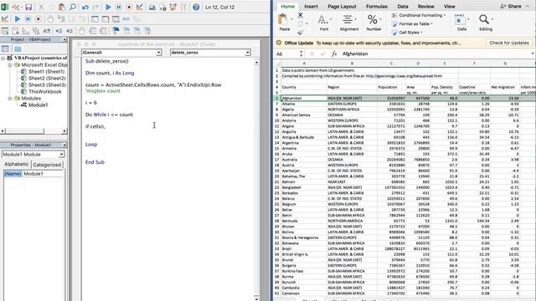This screenshot has height=301, width=536.
Task: Open the Module1 Module properties dropdown
Action: pos(61,154)
